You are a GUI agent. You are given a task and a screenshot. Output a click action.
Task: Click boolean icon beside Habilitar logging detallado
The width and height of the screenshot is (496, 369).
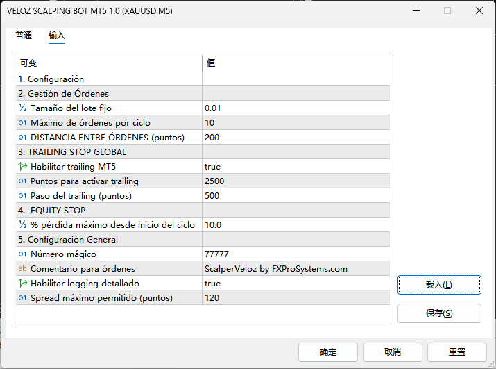tap(22, 284)
